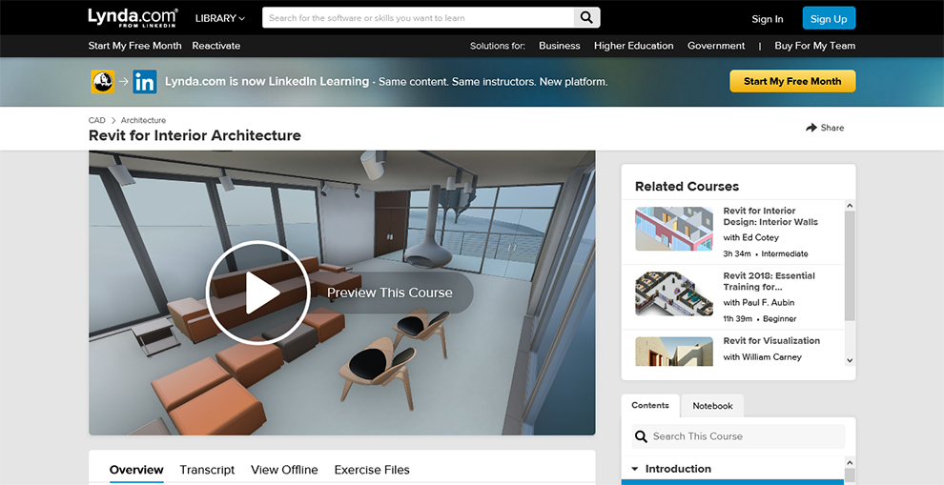Click the blue Sign Up button
This screenshot has width=944, height=485.
point(829,19)
